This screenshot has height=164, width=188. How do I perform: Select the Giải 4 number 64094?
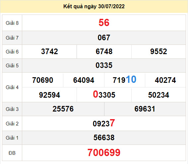pyautogui.click(x=84, y=80)
